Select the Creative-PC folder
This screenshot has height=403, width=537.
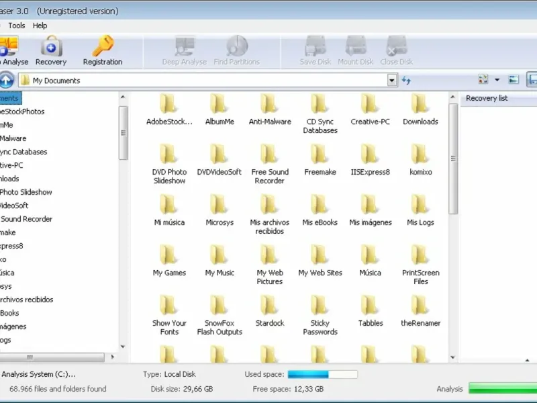371,109
